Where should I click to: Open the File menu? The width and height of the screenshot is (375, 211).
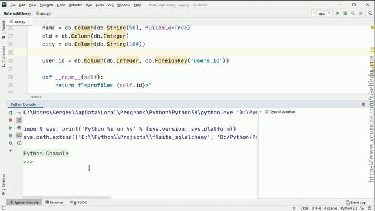pos(13,5)
